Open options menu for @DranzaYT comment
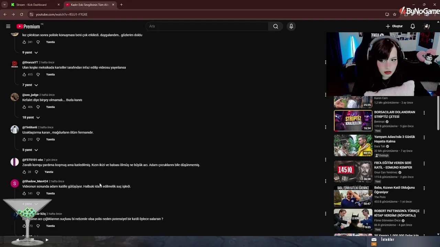 326,62
